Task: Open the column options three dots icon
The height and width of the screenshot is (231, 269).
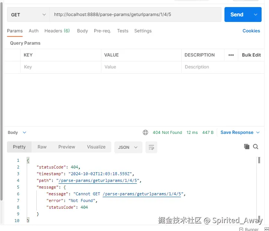Action: (x=231, y=55)
